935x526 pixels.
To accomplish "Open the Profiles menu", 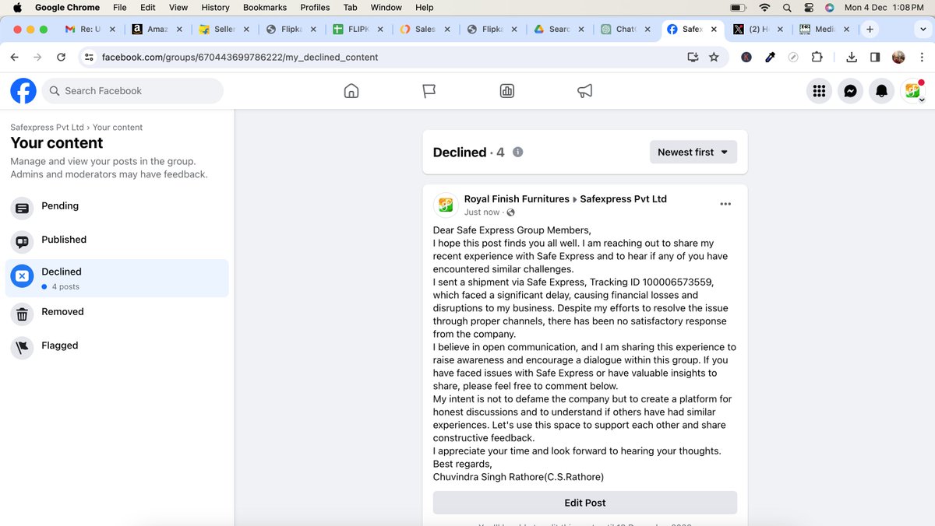I will pos(315,8).
